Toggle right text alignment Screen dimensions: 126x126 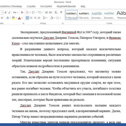pyautogui.click(x=35, y=18)
